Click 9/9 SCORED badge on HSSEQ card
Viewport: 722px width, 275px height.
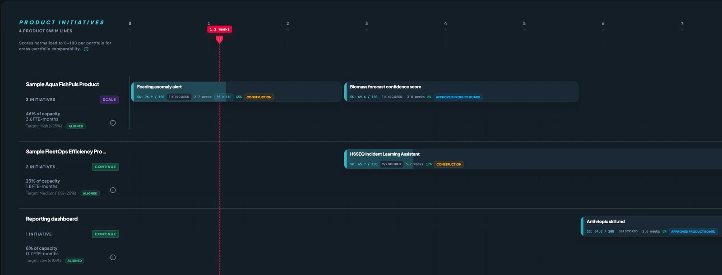click(x=391, y=164)
